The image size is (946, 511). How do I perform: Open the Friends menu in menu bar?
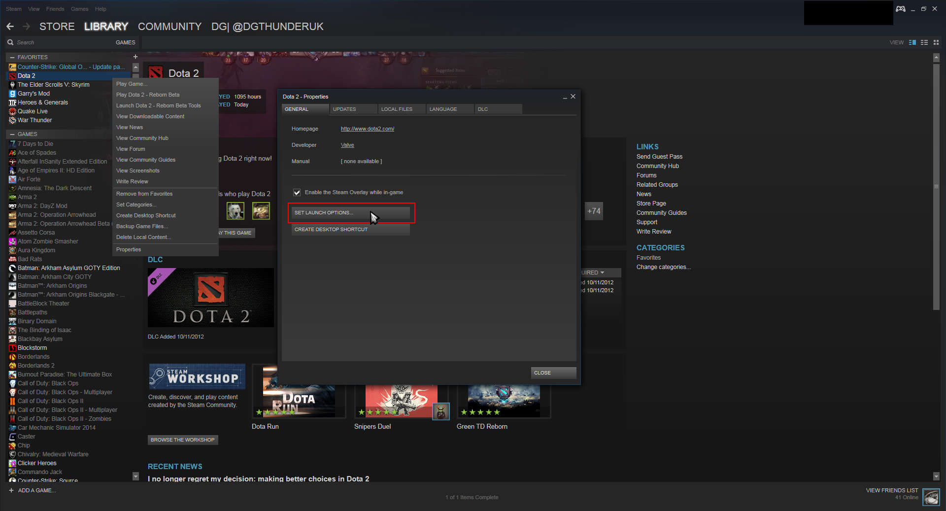tap(55, 9)
